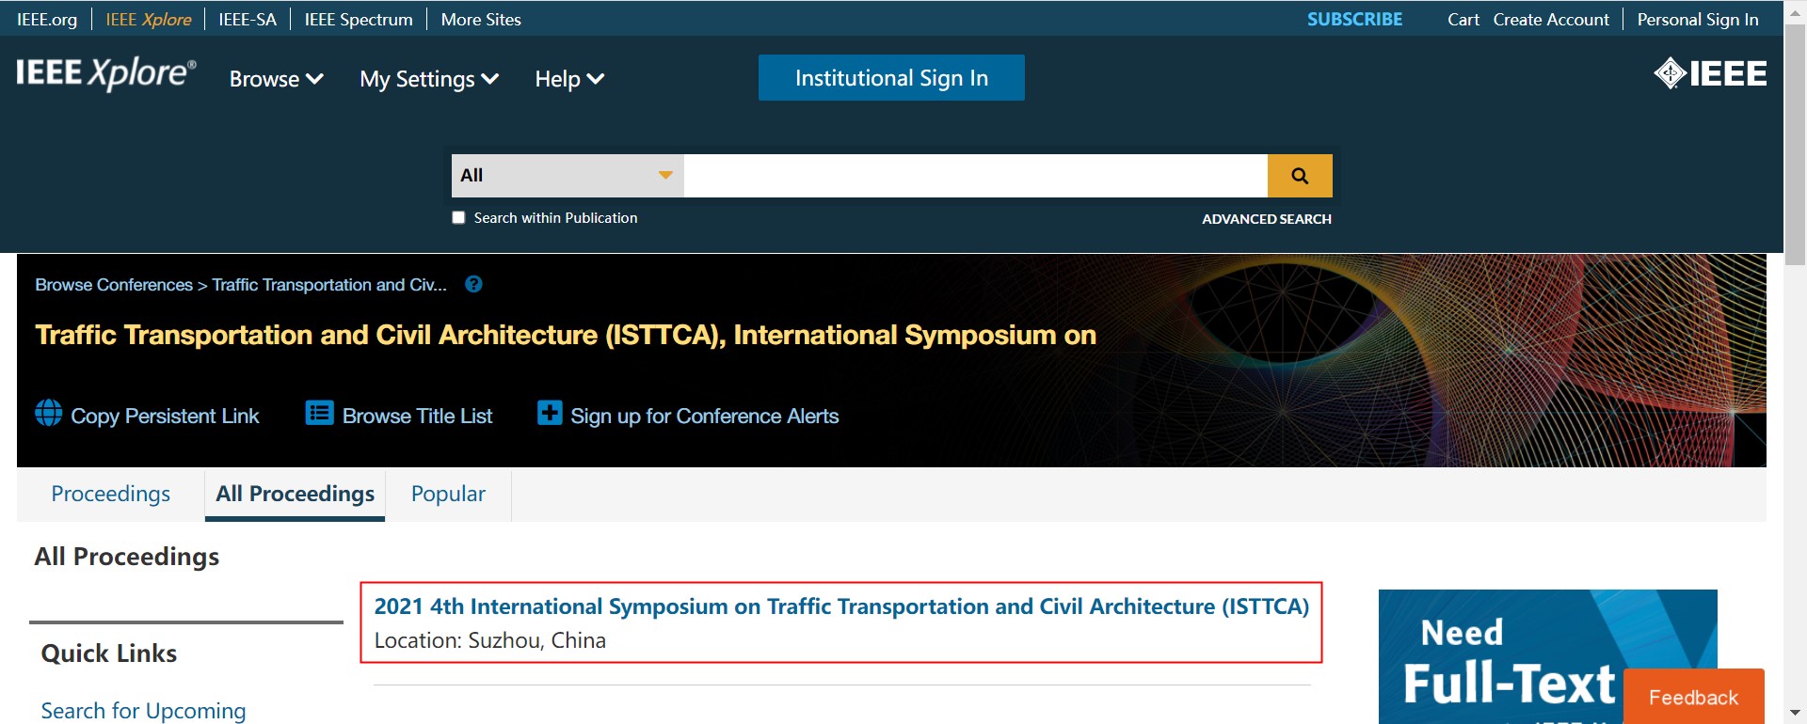The height and width of the screenshot is (724, 1807).
Task: Click the Browse Conferences breadcrumb
Action: 114,284
